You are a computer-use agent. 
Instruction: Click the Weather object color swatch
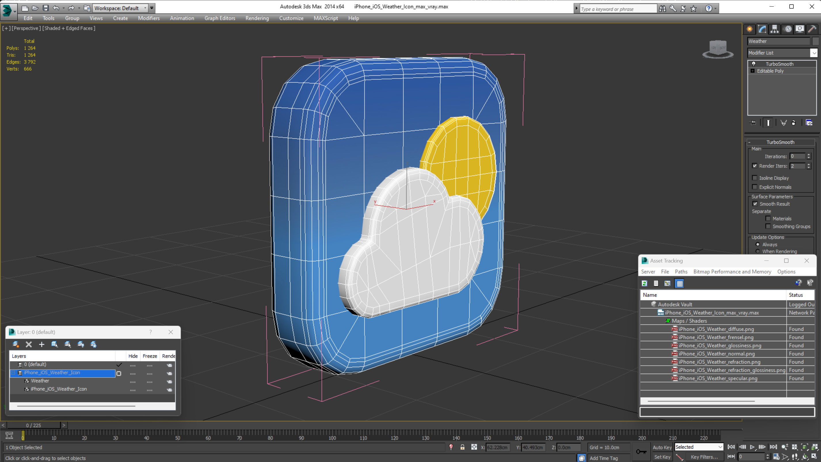coord(815,41)
